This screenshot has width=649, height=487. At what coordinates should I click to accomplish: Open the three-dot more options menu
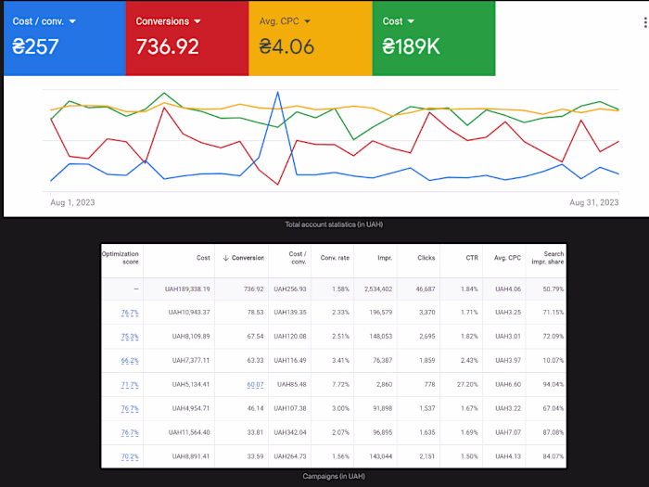tap(645, 22)
